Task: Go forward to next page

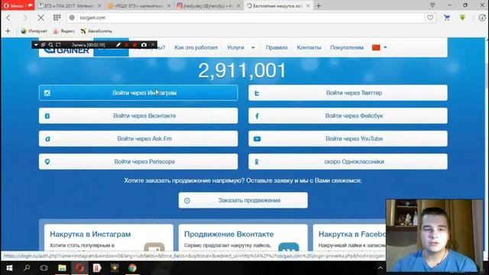Action: pyautogui.click(x=24, y=18)
